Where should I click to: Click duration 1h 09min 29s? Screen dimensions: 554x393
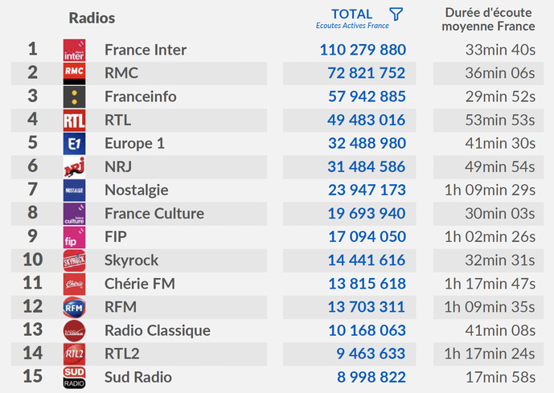click(490, 190)
